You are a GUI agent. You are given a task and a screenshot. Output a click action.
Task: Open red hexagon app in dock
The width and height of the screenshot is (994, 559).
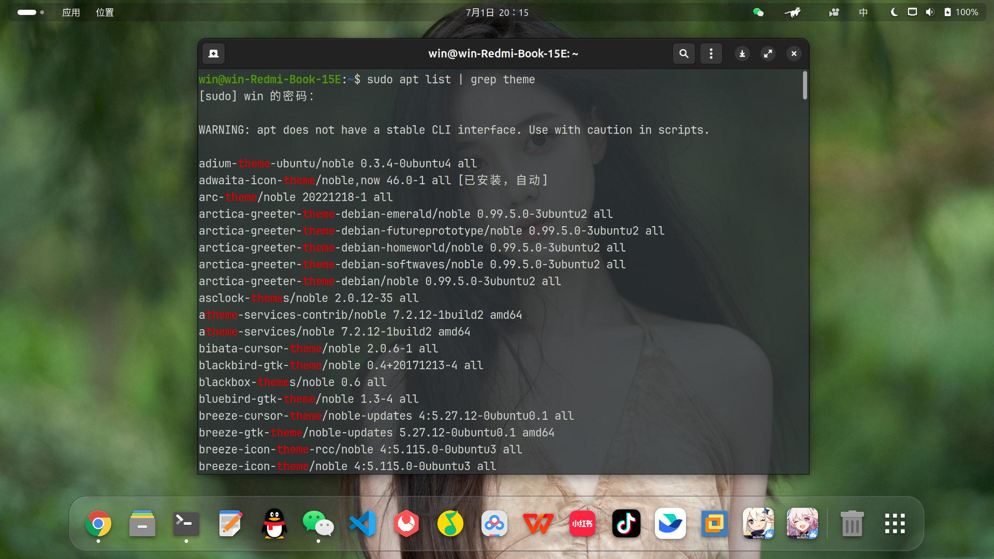[x=406, y=524]
